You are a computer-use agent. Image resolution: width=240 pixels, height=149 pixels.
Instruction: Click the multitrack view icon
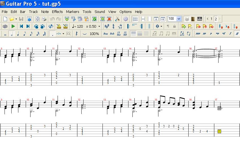click(x=135, y=19)
